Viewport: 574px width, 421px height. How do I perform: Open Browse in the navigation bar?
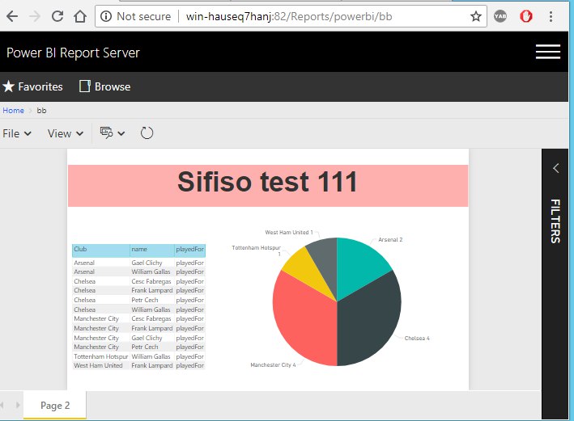click(105, 86)
